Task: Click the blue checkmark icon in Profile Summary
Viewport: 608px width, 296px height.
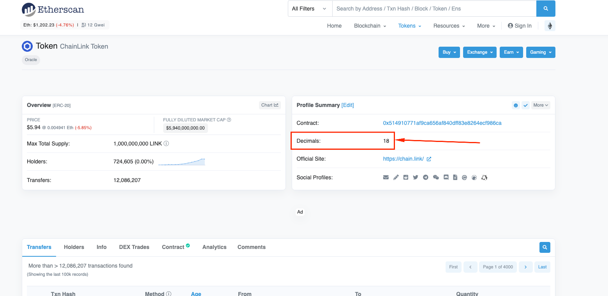Action: pos(525,105)
